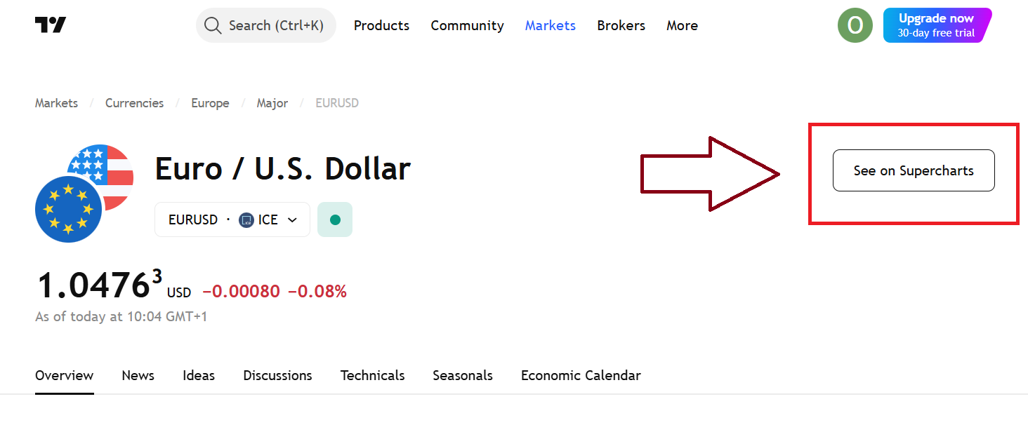Open the Community menu
The width and height of the screenshot is (1028, 439).
pyautogui.click(x=467, y=25)
